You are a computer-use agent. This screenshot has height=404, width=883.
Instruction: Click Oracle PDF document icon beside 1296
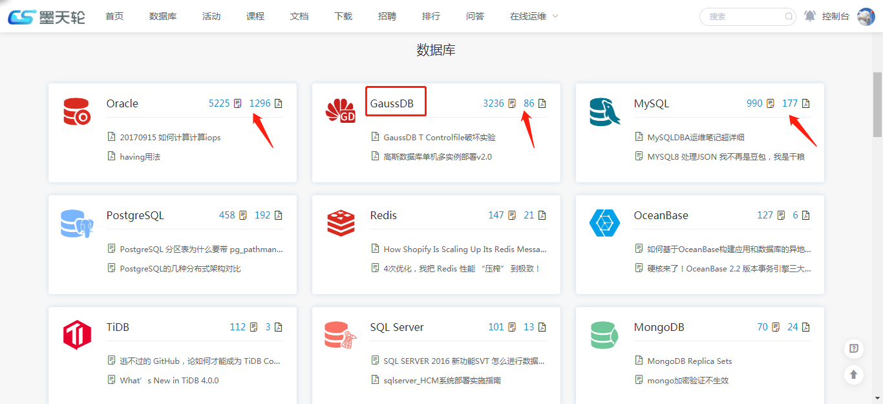tap(279, 103)
